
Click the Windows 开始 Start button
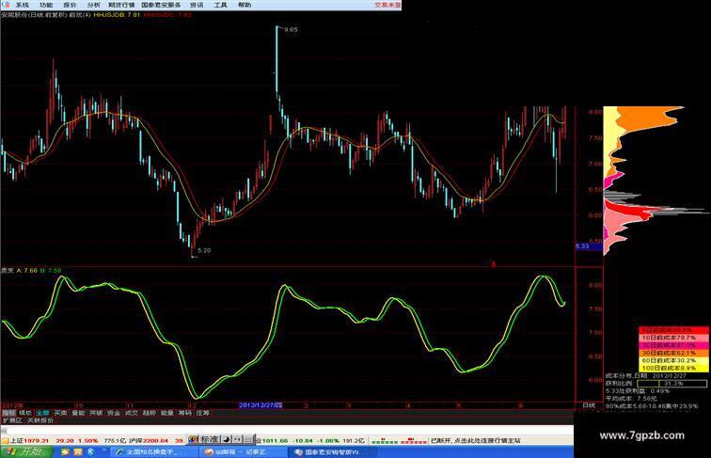(x=26, y=451)
